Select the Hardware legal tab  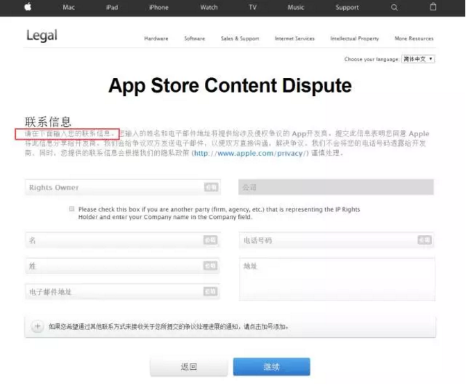click(156, 38)
